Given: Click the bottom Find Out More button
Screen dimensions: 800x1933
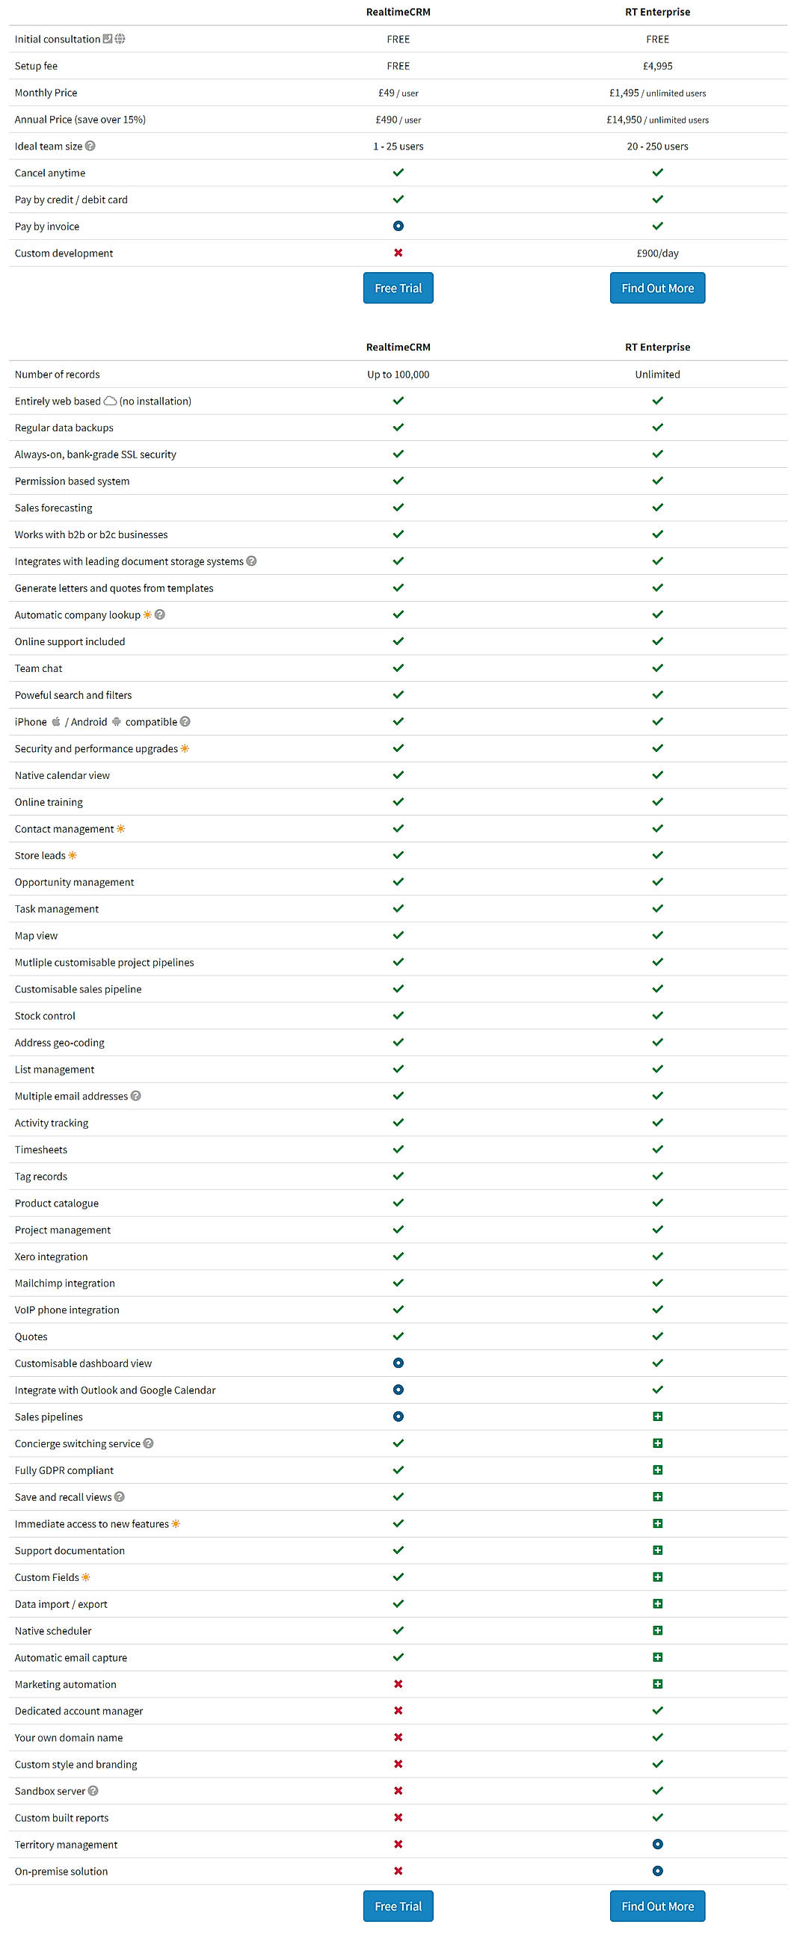Looking at the screenshot, I should pos(657,1905).
